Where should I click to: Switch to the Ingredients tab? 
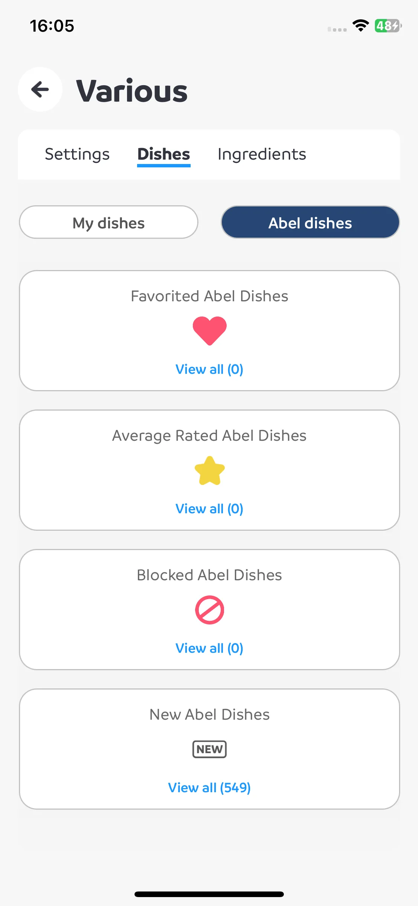pyautogui.click(x=262, y=154)
